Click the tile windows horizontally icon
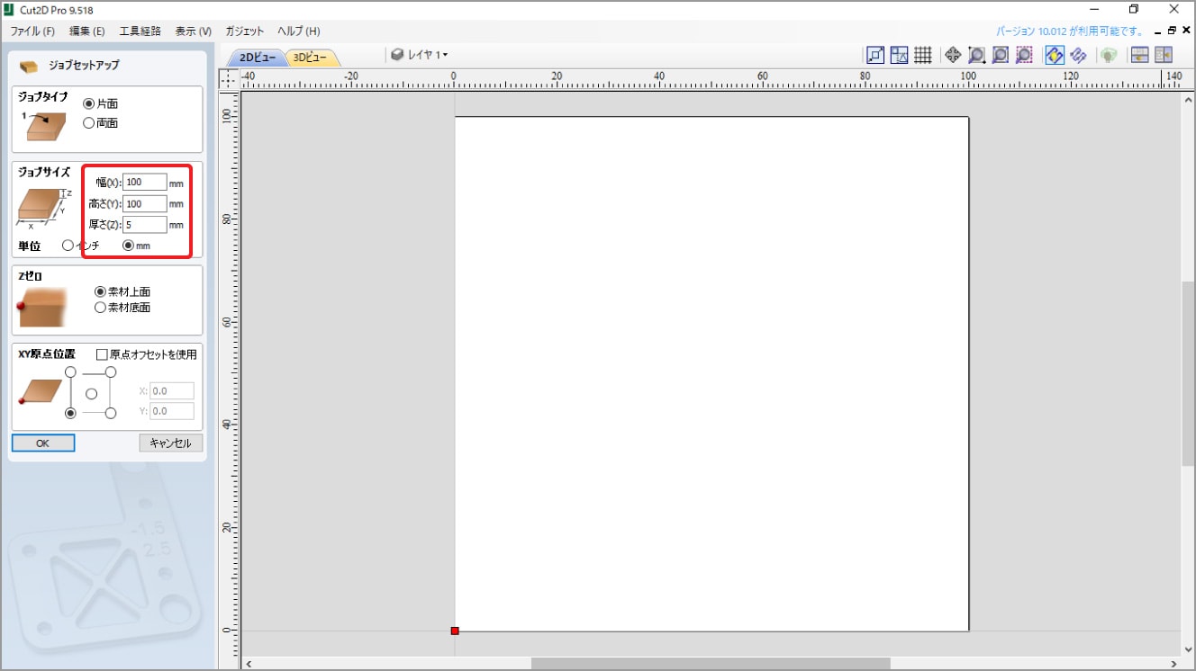Screen dimensions: 1196x671 (1139, 55)
